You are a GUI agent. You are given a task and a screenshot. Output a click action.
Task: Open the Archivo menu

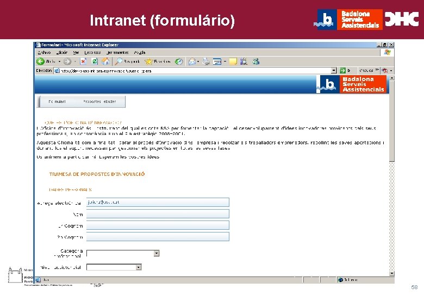(44, 52)
